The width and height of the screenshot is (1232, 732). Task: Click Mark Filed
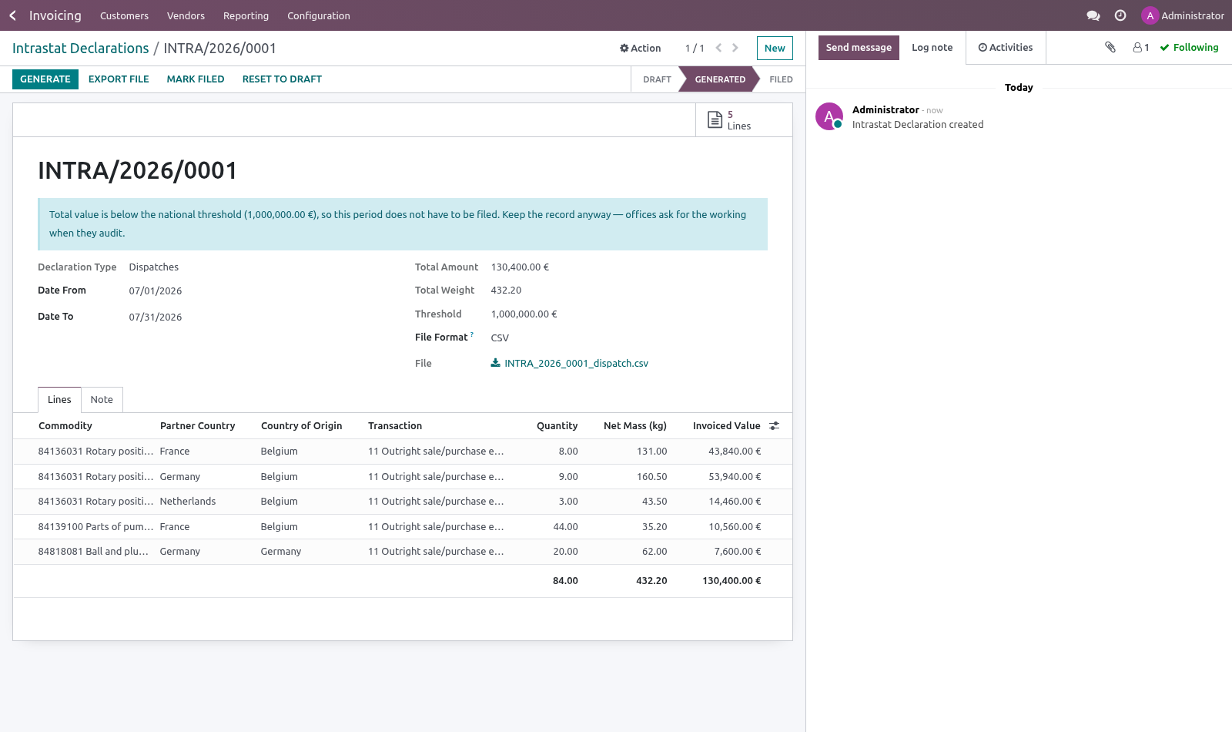tap(196, 79)
